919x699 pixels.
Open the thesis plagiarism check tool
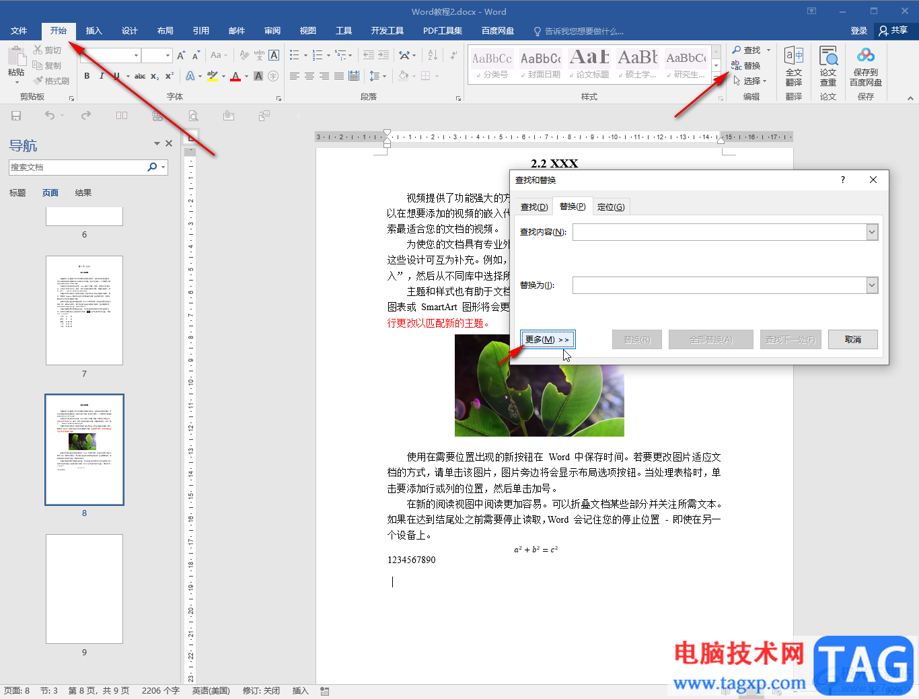(x=828, y=67)
